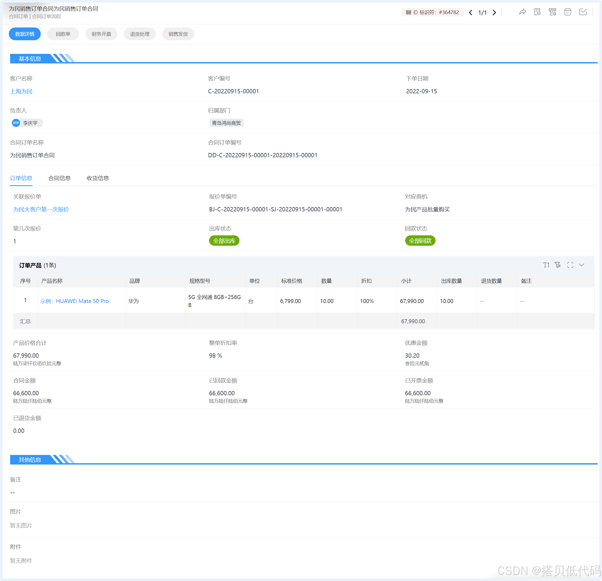Switch to 合同信息 tab
This screenshot has height=581, width=602.
tap(60, 178)
